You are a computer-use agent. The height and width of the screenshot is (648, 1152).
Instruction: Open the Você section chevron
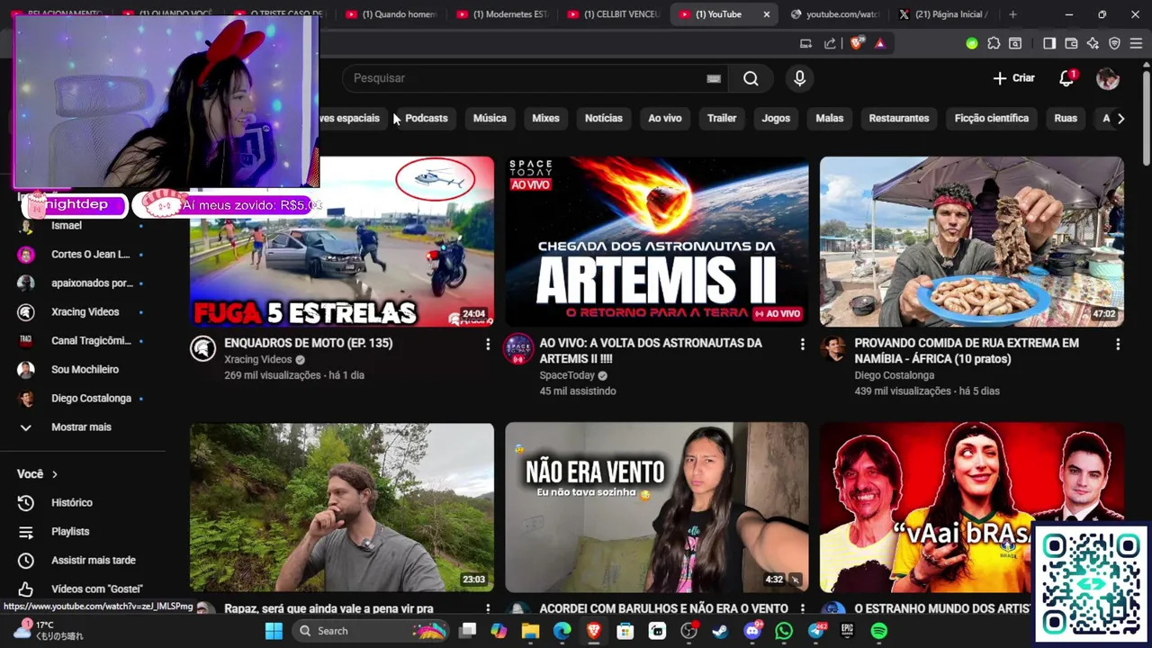(54, 474)
